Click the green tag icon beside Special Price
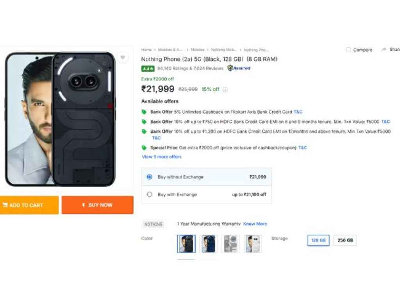This screenshot has width=400, height=295. click(x=144, y=148)
